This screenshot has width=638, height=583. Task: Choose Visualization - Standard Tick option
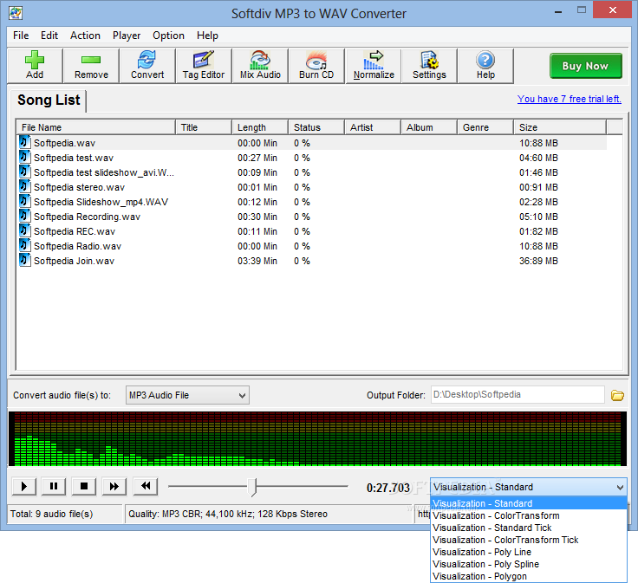(529, 528)
